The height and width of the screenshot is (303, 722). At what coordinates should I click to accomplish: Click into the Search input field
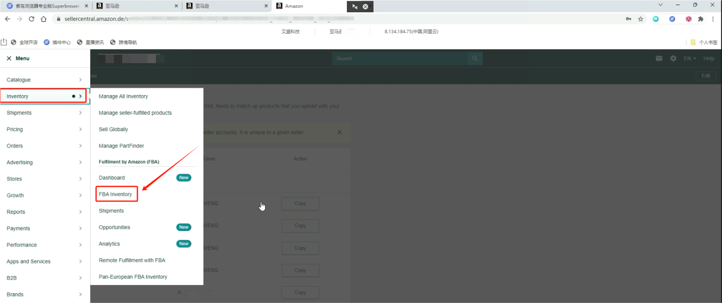pyautogui.click(x=400, y=58)
